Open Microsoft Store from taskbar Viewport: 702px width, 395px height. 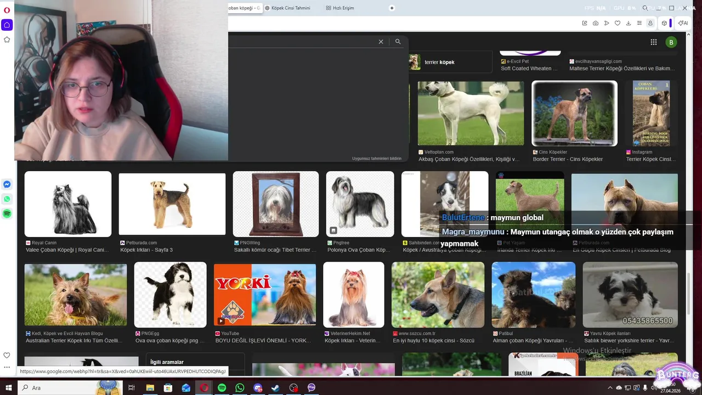point(168,388)
